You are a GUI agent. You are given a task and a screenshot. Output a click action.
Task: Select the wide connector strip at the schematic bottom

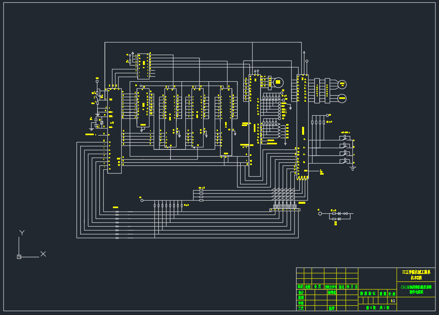pyautogui.click(x=285, y=210)
